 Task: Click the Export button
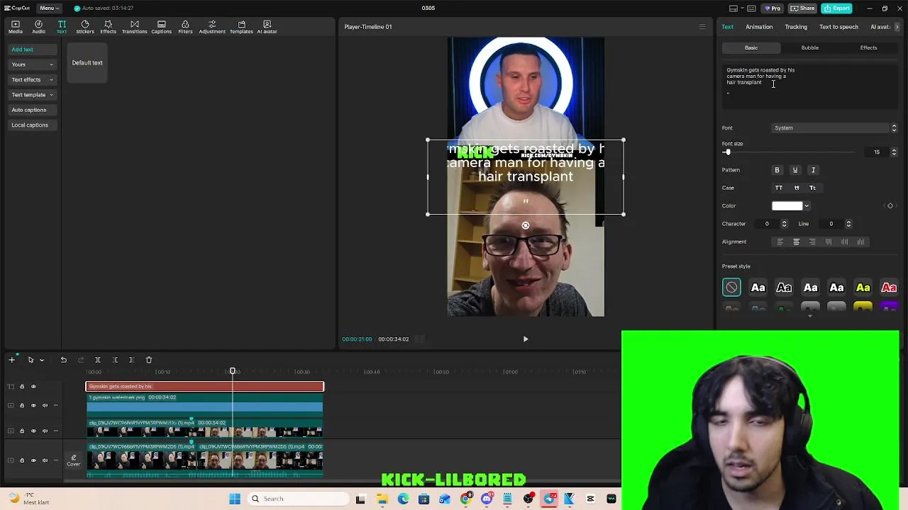click(x=837, y=8)
